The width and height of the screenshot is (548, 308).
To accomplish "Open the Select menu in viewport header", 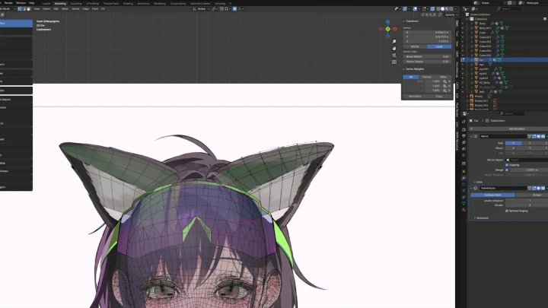I will (x=46, y=8).
